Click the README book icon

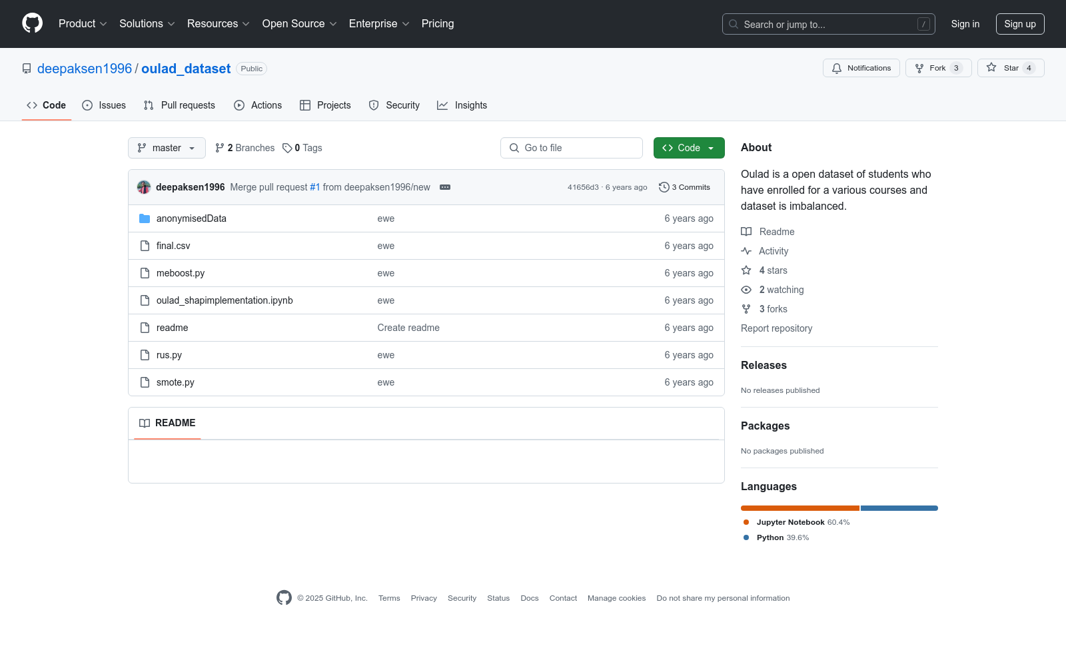(145, 423)
